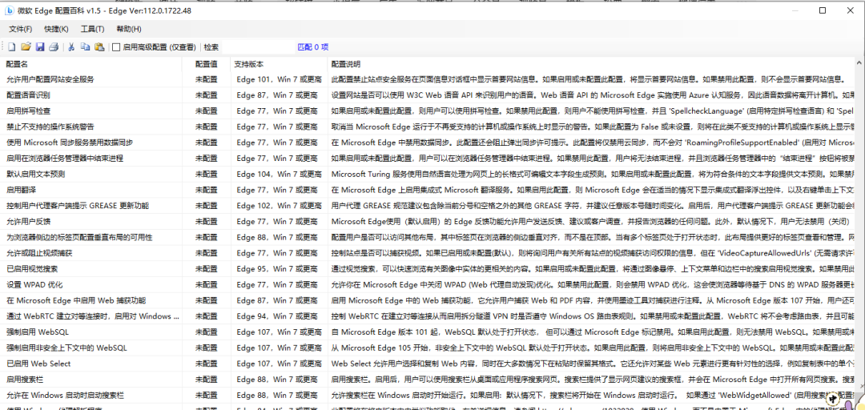Click Edge 101 version in 允许用户配置网站安全服务 row
This screenshot has height=410, width=865.
pos(280,79)
